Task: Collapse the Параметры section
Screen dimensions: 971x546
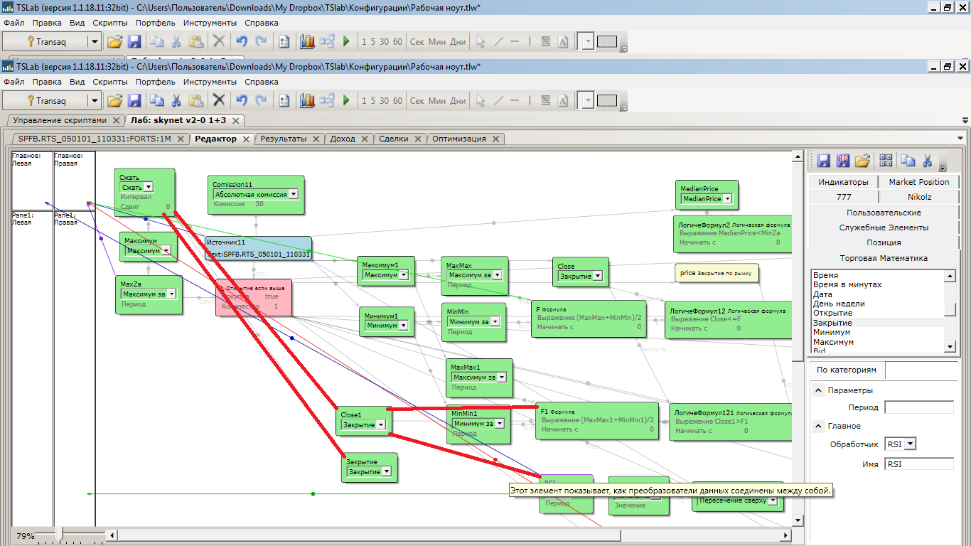Action: coord(817,390)
